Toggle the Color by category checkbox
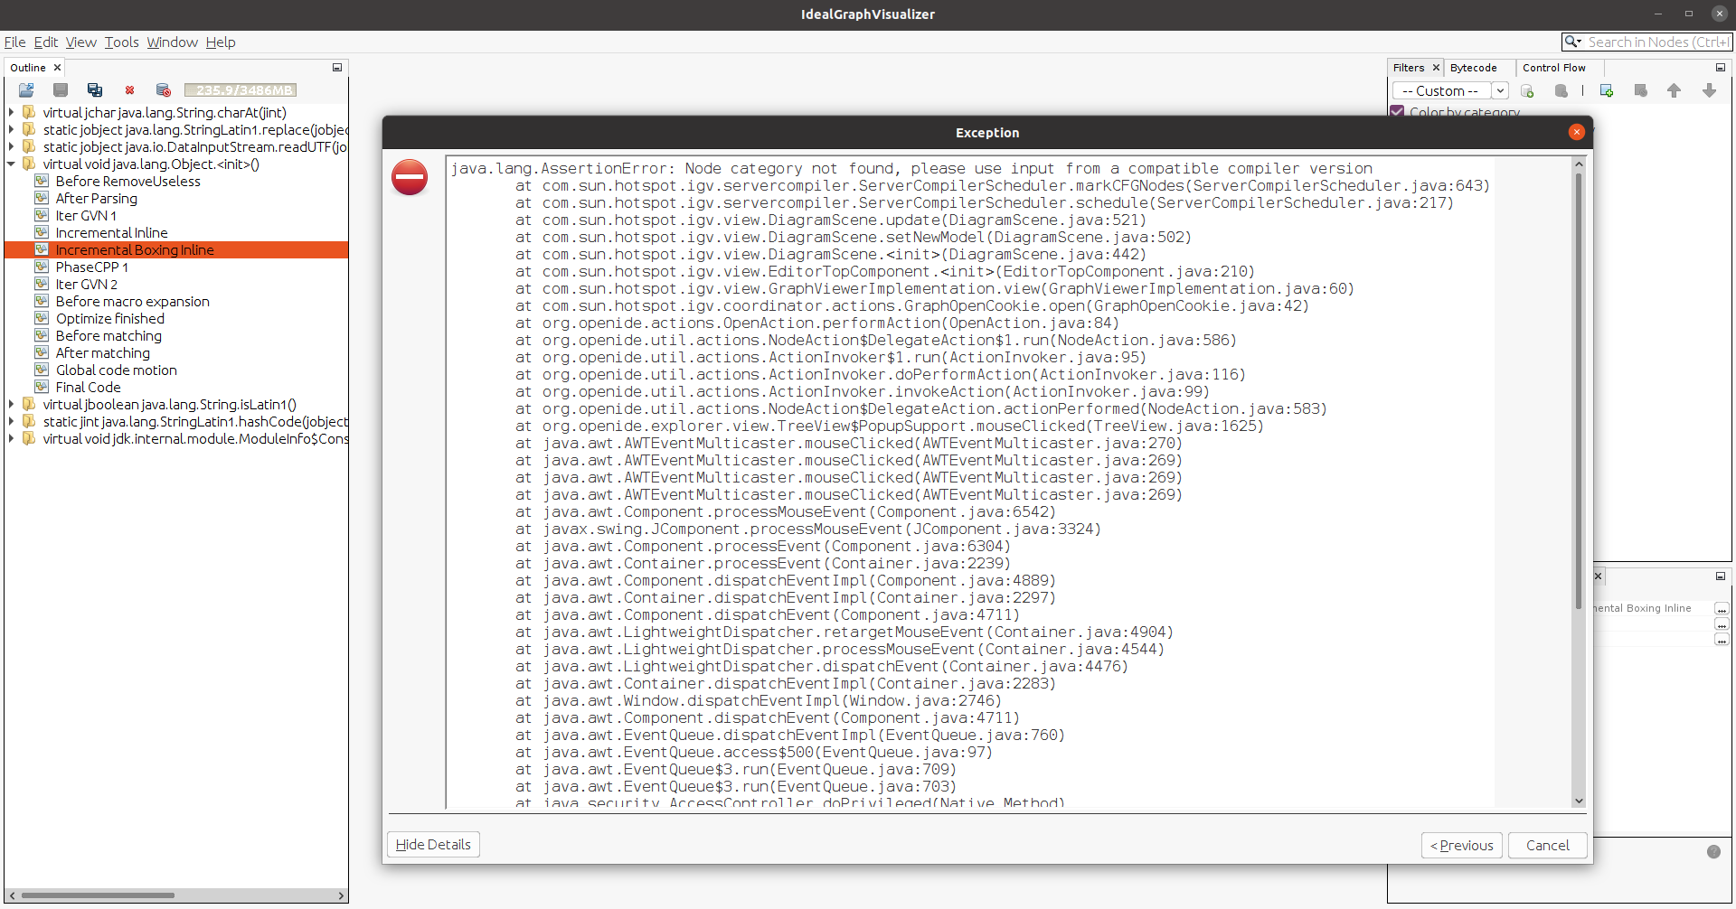Viewport: 1736px width, 909px height. (1398, 112)
